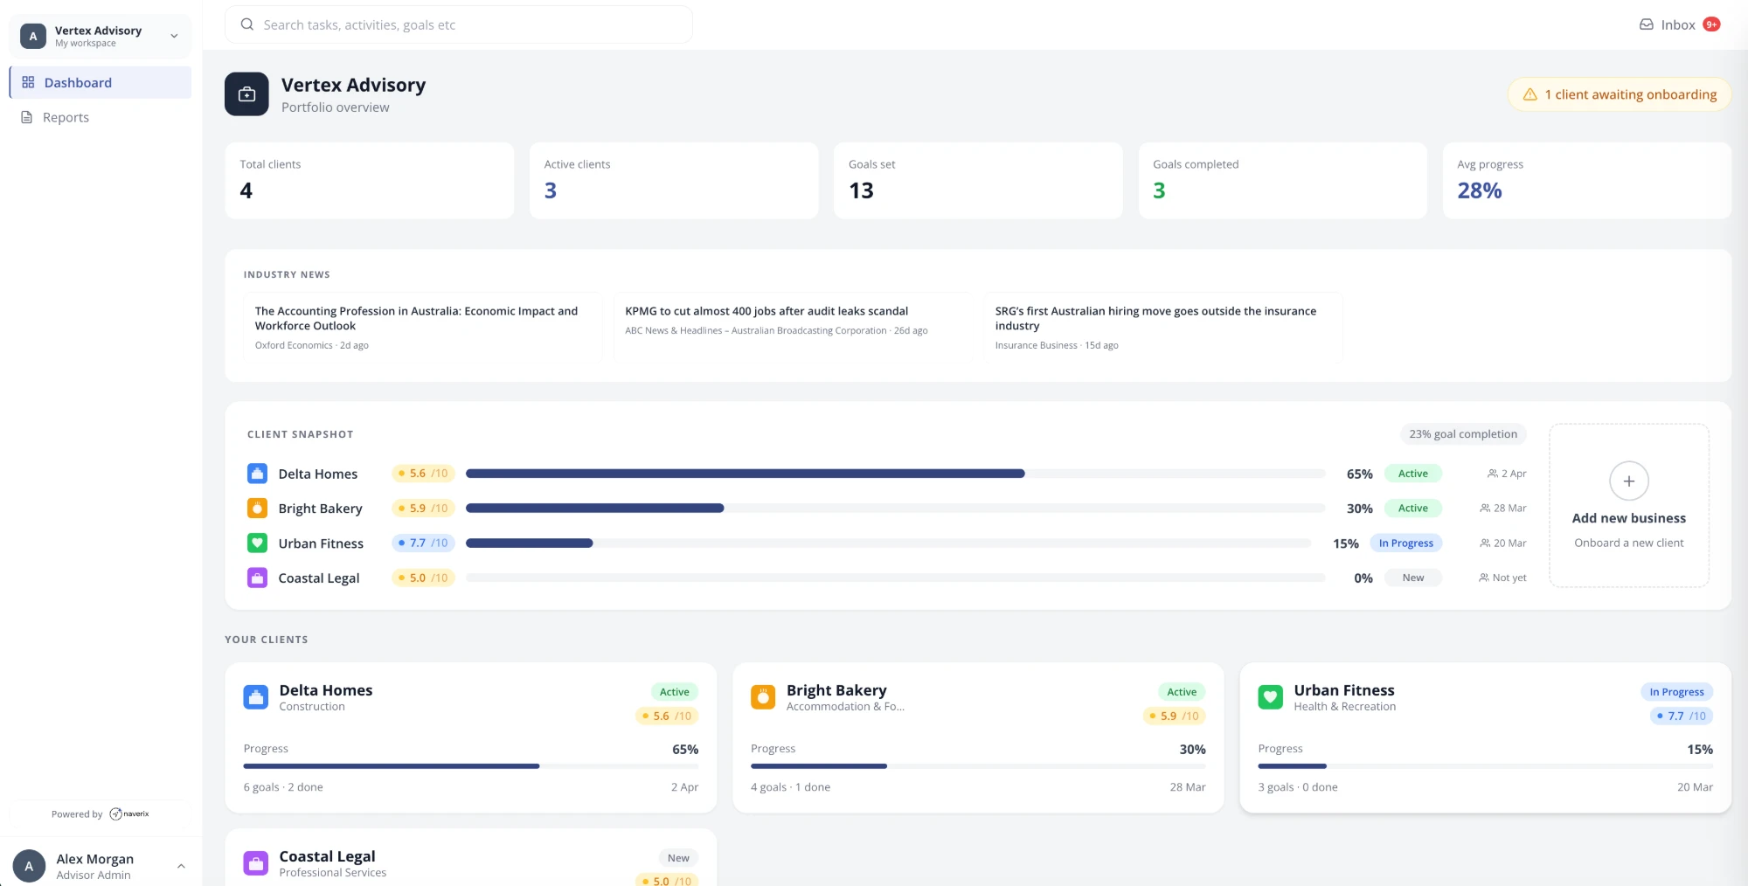Click the Inbox 9+ notification badge

(1711, 24)
